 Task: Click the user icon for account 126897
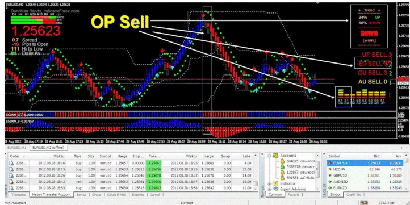click(282, 172)
